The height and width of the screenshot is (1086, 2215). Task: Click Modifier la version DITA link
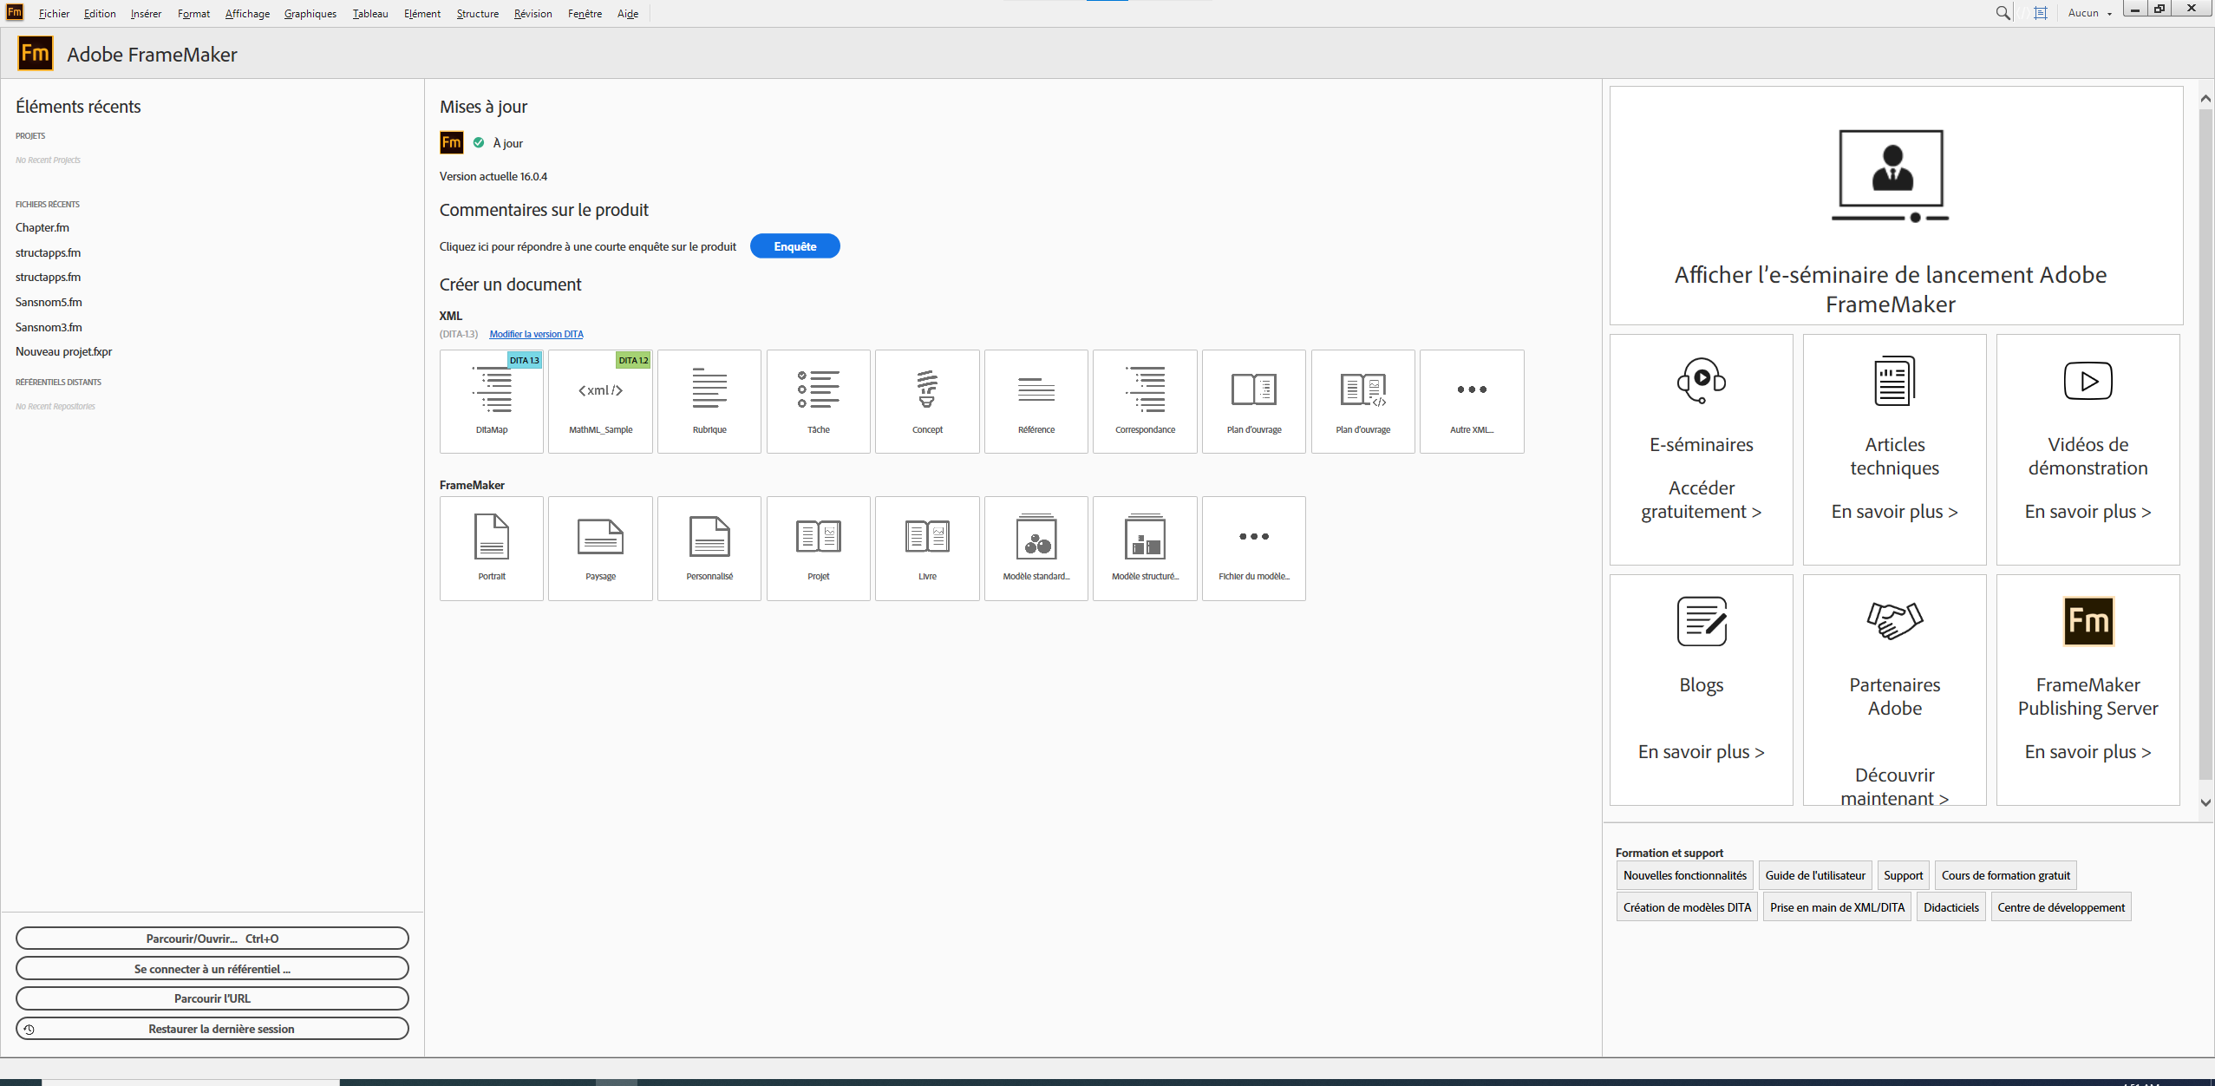click(536, 334)
